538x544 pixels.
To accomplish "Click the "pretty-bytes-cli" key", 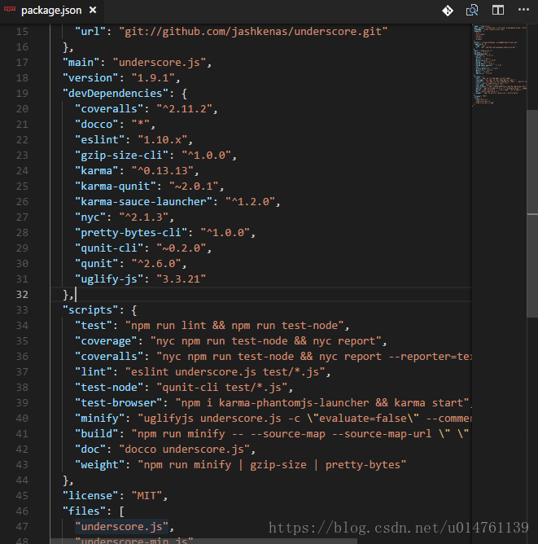I will click(131, 232).
